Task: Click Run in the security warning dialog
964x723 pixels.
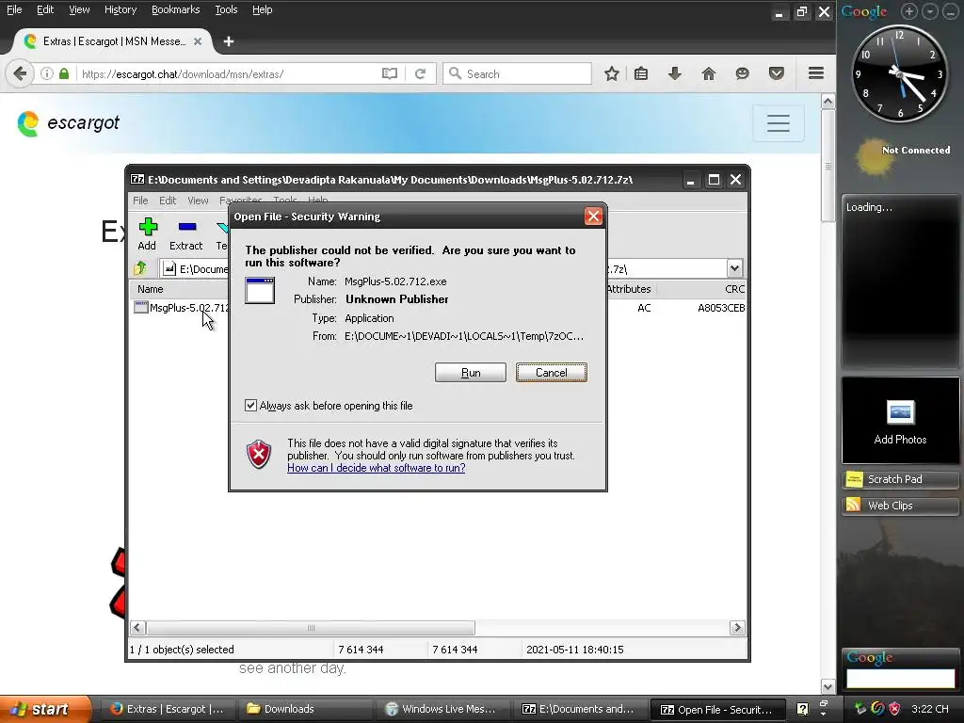Action: [471, 373]
